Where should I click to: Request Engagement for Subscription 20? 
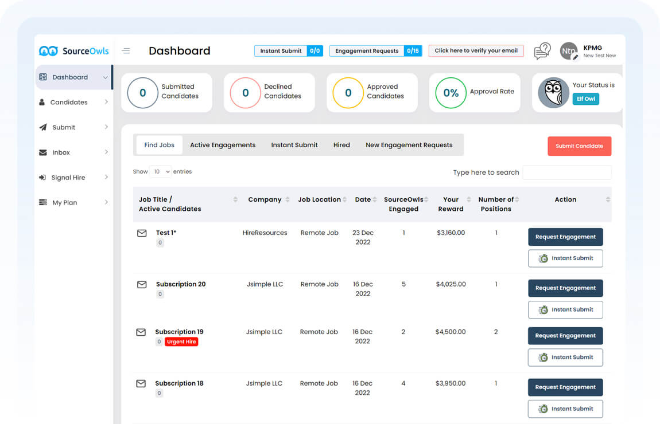click(565, 288)
